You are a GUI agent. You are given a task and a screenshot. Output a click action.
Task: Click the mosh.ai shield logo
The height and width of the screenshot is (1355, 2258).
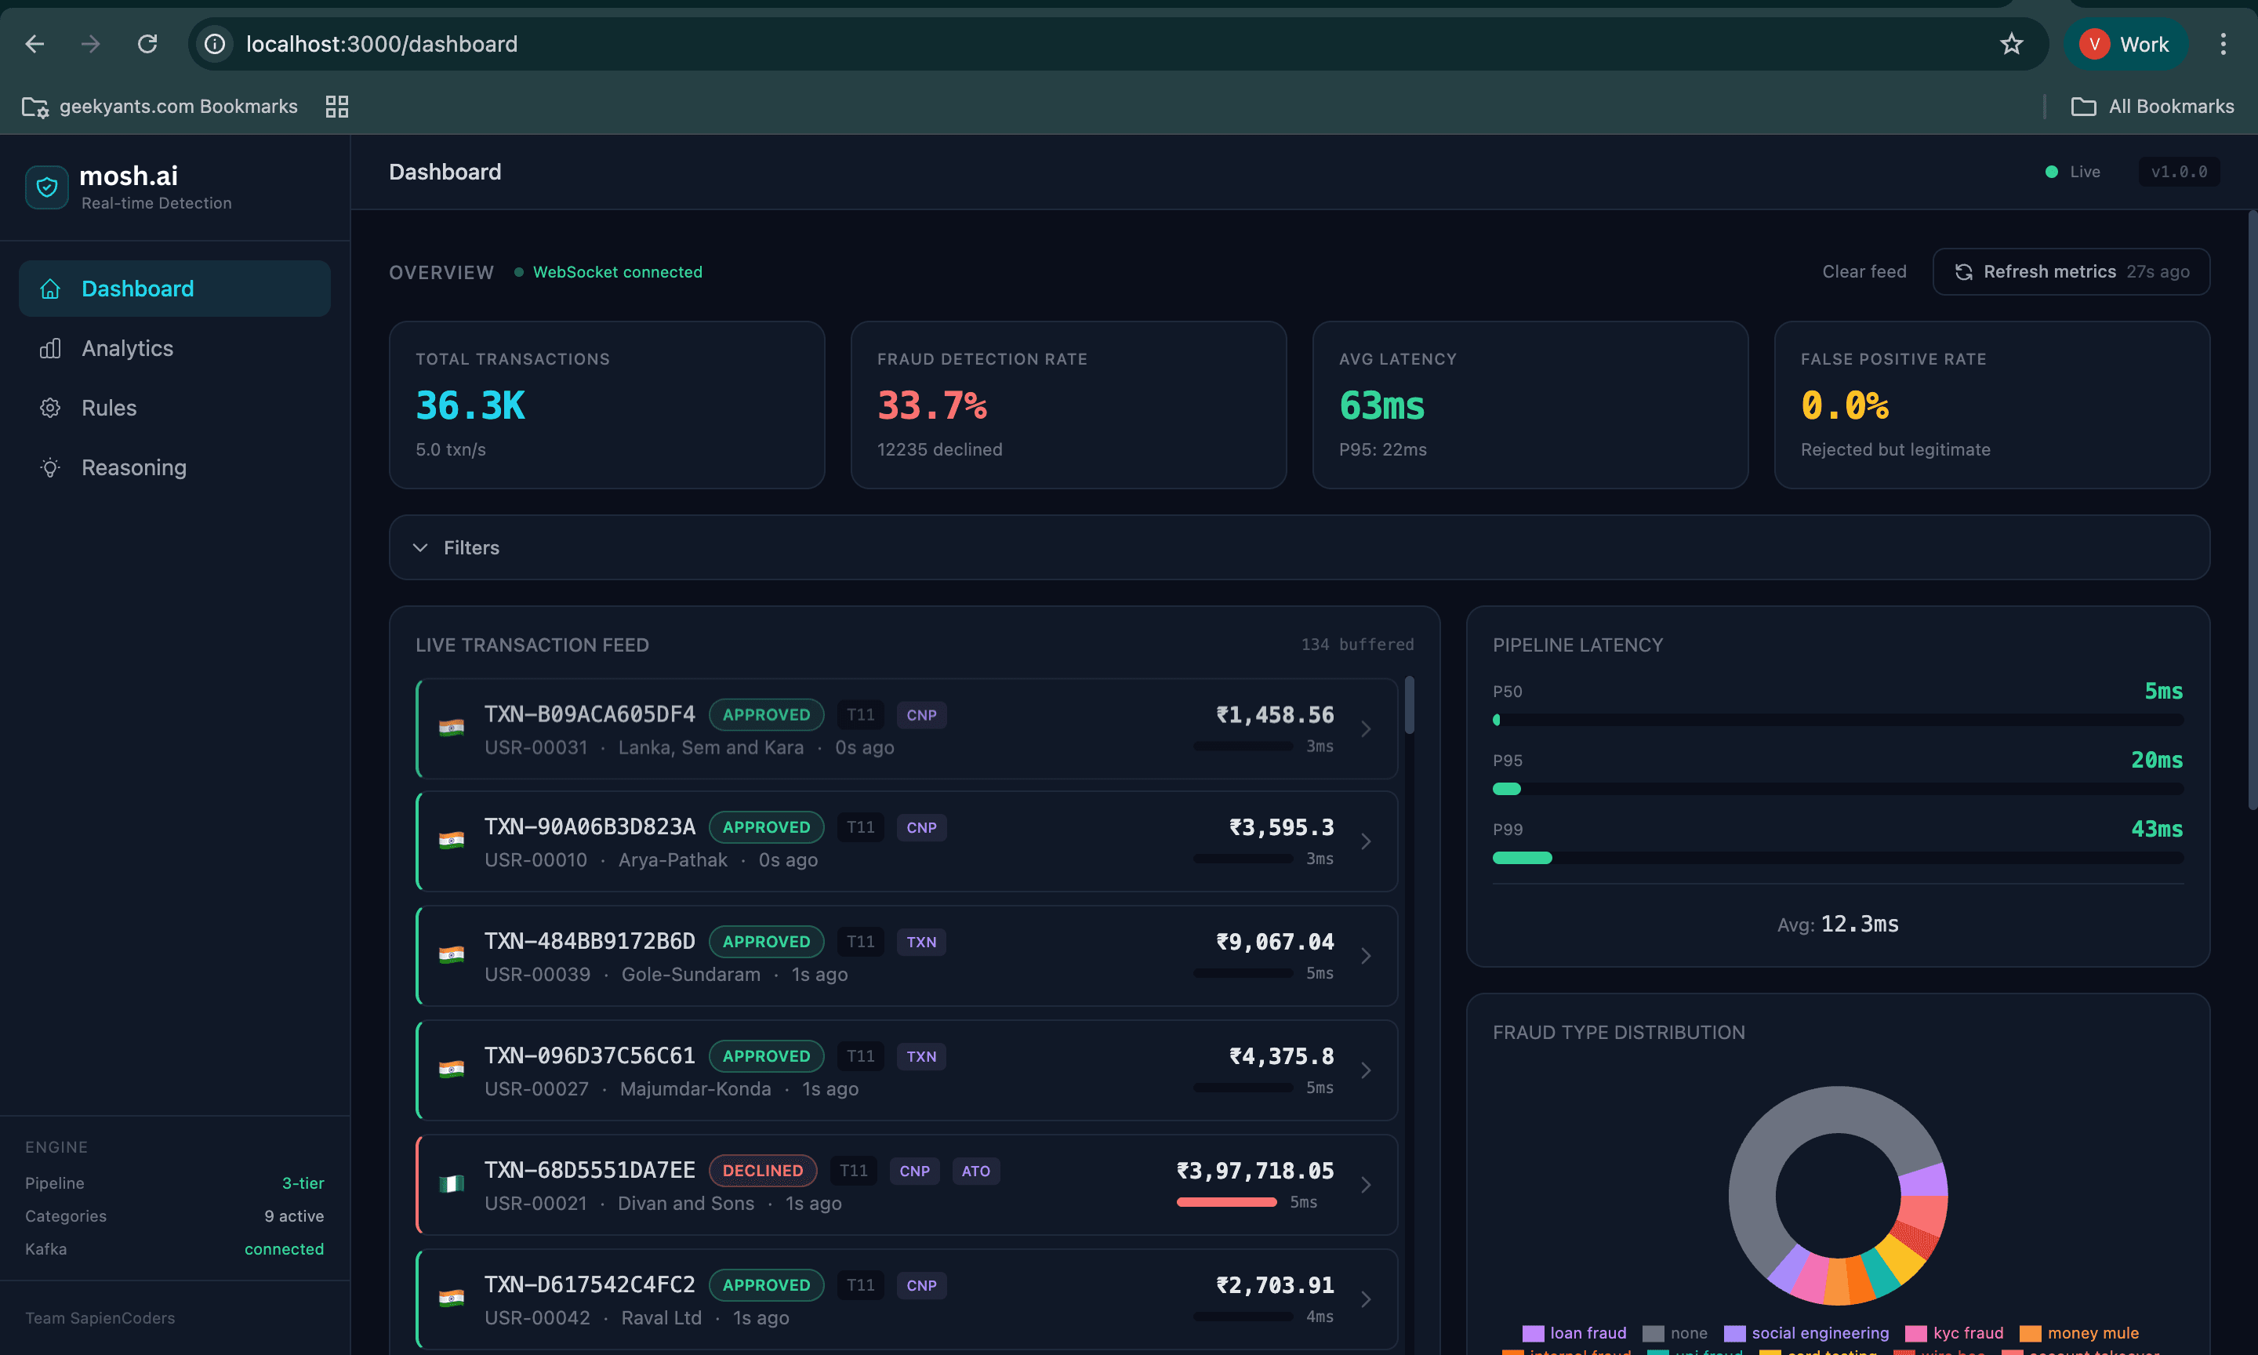[x=46, y=187]
